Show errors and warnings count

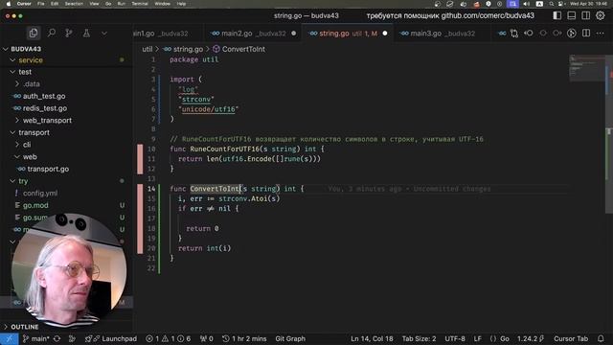[169, 338]
